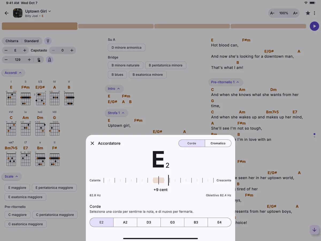This screenshot has width=321, height=241.
Task: Open the Uptown Girl album thumbnail
Action: point(18,13)
